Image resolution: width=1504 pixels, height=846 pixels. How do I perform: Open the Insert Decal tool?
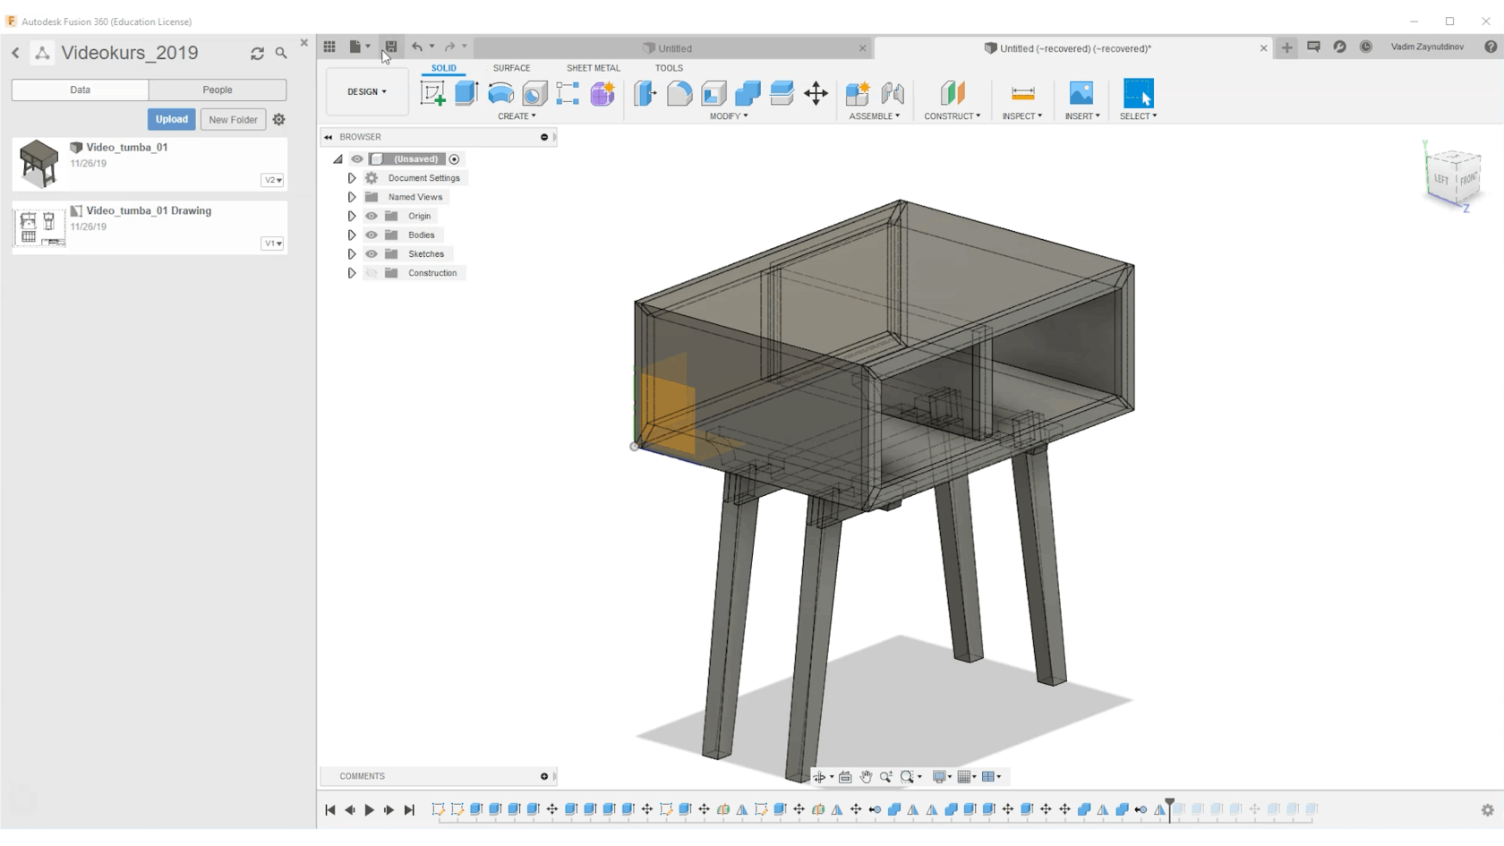(1081, 93)
